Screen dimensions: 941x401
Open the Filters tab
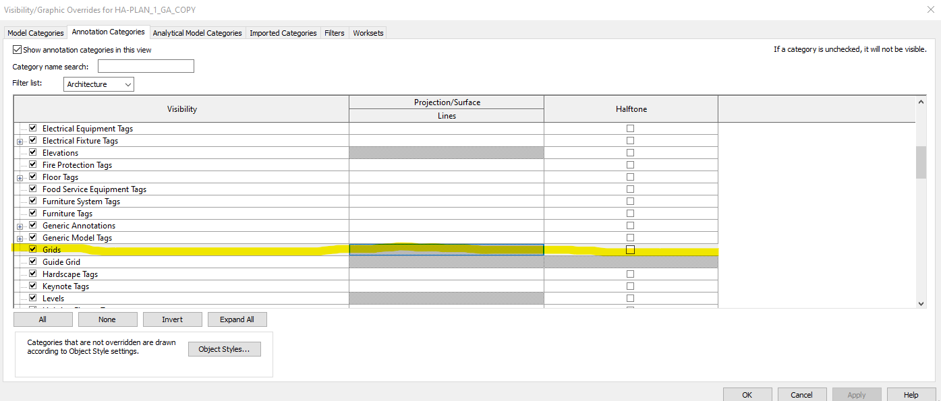334,32
